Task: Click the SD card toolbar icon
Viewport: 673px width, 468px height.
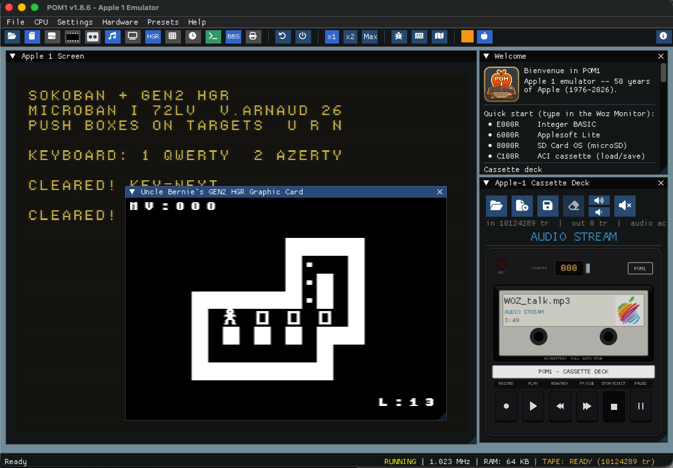Action: [x=32, y=36]
